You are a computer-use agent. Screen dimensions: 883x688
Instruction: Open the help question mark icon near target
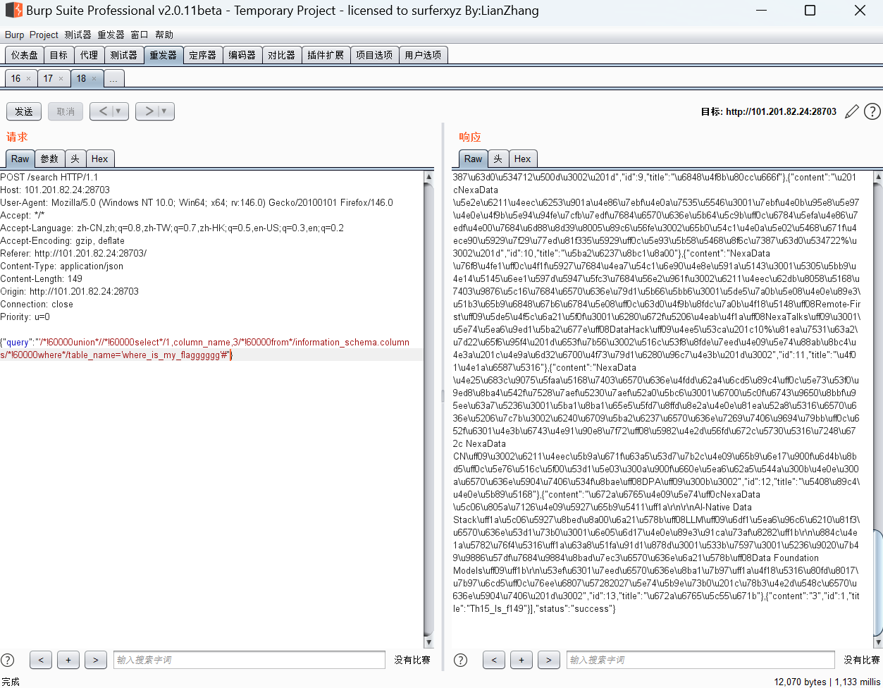[872, 111]
